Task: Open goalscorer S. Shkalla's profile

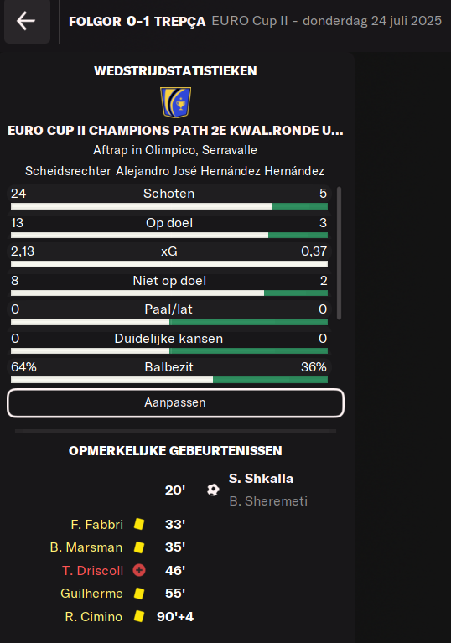Action: [x=262, y=479]
